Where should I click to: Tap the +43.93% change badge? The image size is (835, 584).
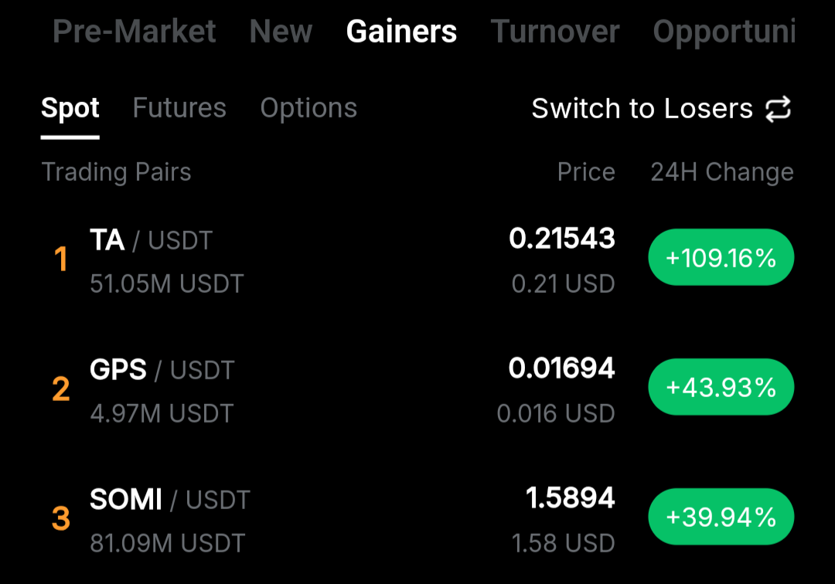[721, 387]
